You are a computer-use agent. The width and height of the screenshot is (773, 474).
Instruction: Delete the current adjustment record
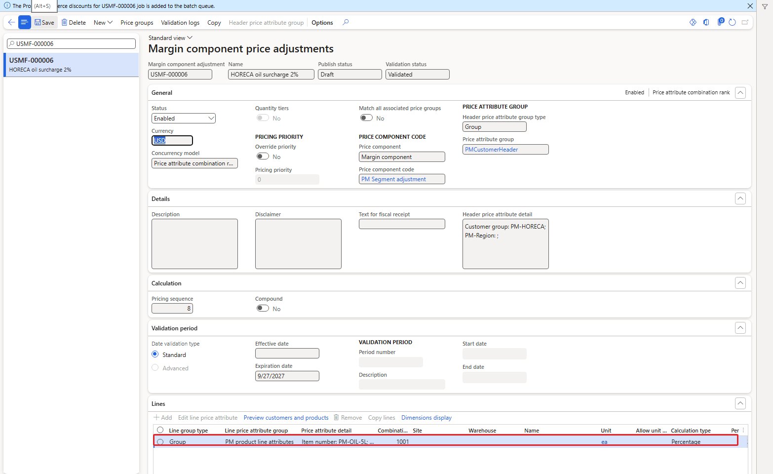tap(74, 23)
